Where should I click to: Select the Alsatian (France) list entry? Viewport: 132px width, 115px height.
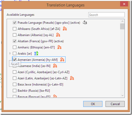(40, 41)
